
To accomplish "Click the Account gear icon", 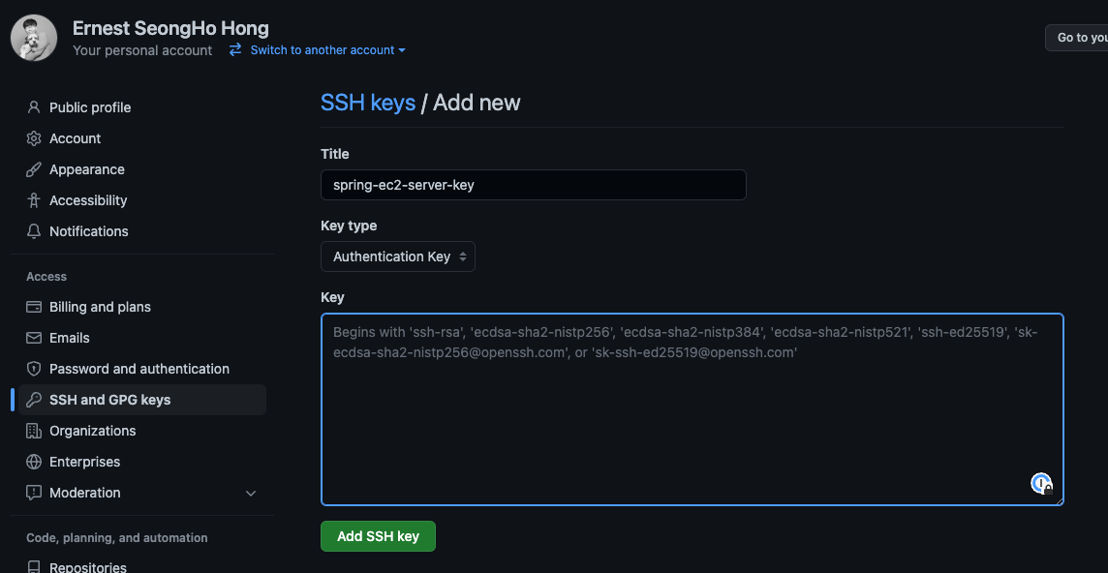I will tap(33, 138).
